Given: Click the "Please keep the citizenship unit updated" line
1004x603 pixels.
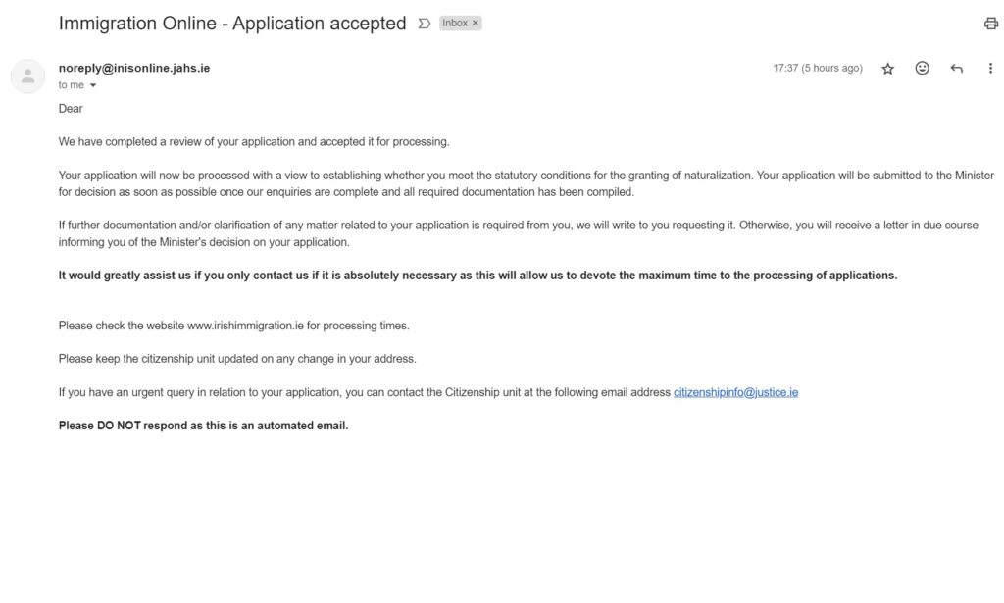Looking at the screenshot, I should (237, 359).
